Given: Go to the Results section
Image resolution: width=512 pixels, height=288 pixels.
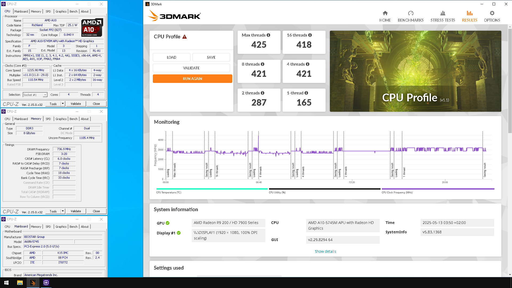Looking at the screenshot, I should tap(470, 16).
